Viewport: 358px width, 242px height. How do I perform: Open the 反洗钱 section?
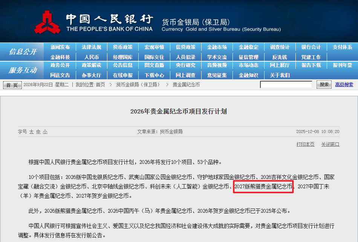click(280, 57)
